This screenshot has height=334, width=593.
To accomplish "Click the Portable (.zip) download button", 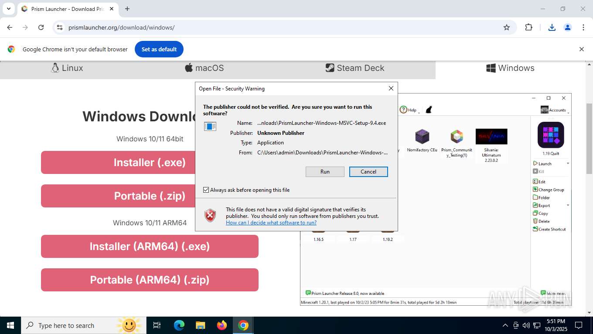I will 150,196.
